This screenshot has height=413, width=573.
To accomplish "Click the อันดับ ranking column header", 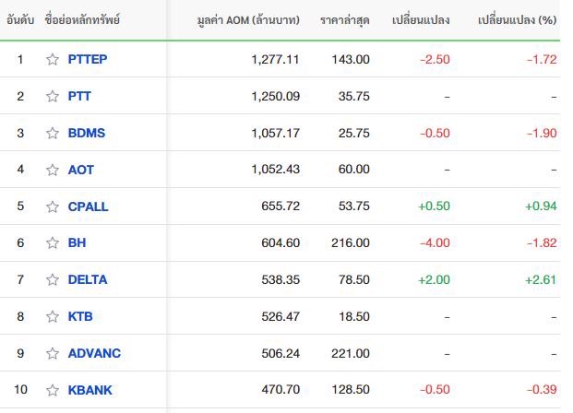I will point(20,19).
